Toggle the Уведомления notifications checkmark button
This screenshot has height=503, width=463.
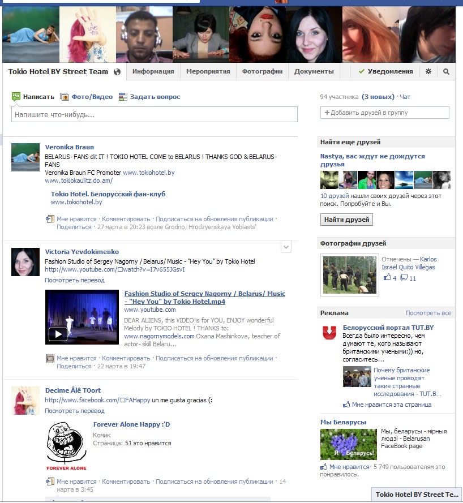click(385, 71)
